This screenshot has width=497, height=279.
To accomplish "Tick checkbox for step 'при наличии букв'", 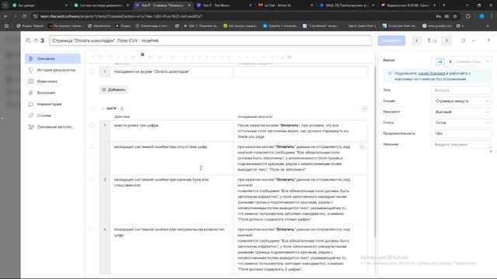I will [92, 180].
